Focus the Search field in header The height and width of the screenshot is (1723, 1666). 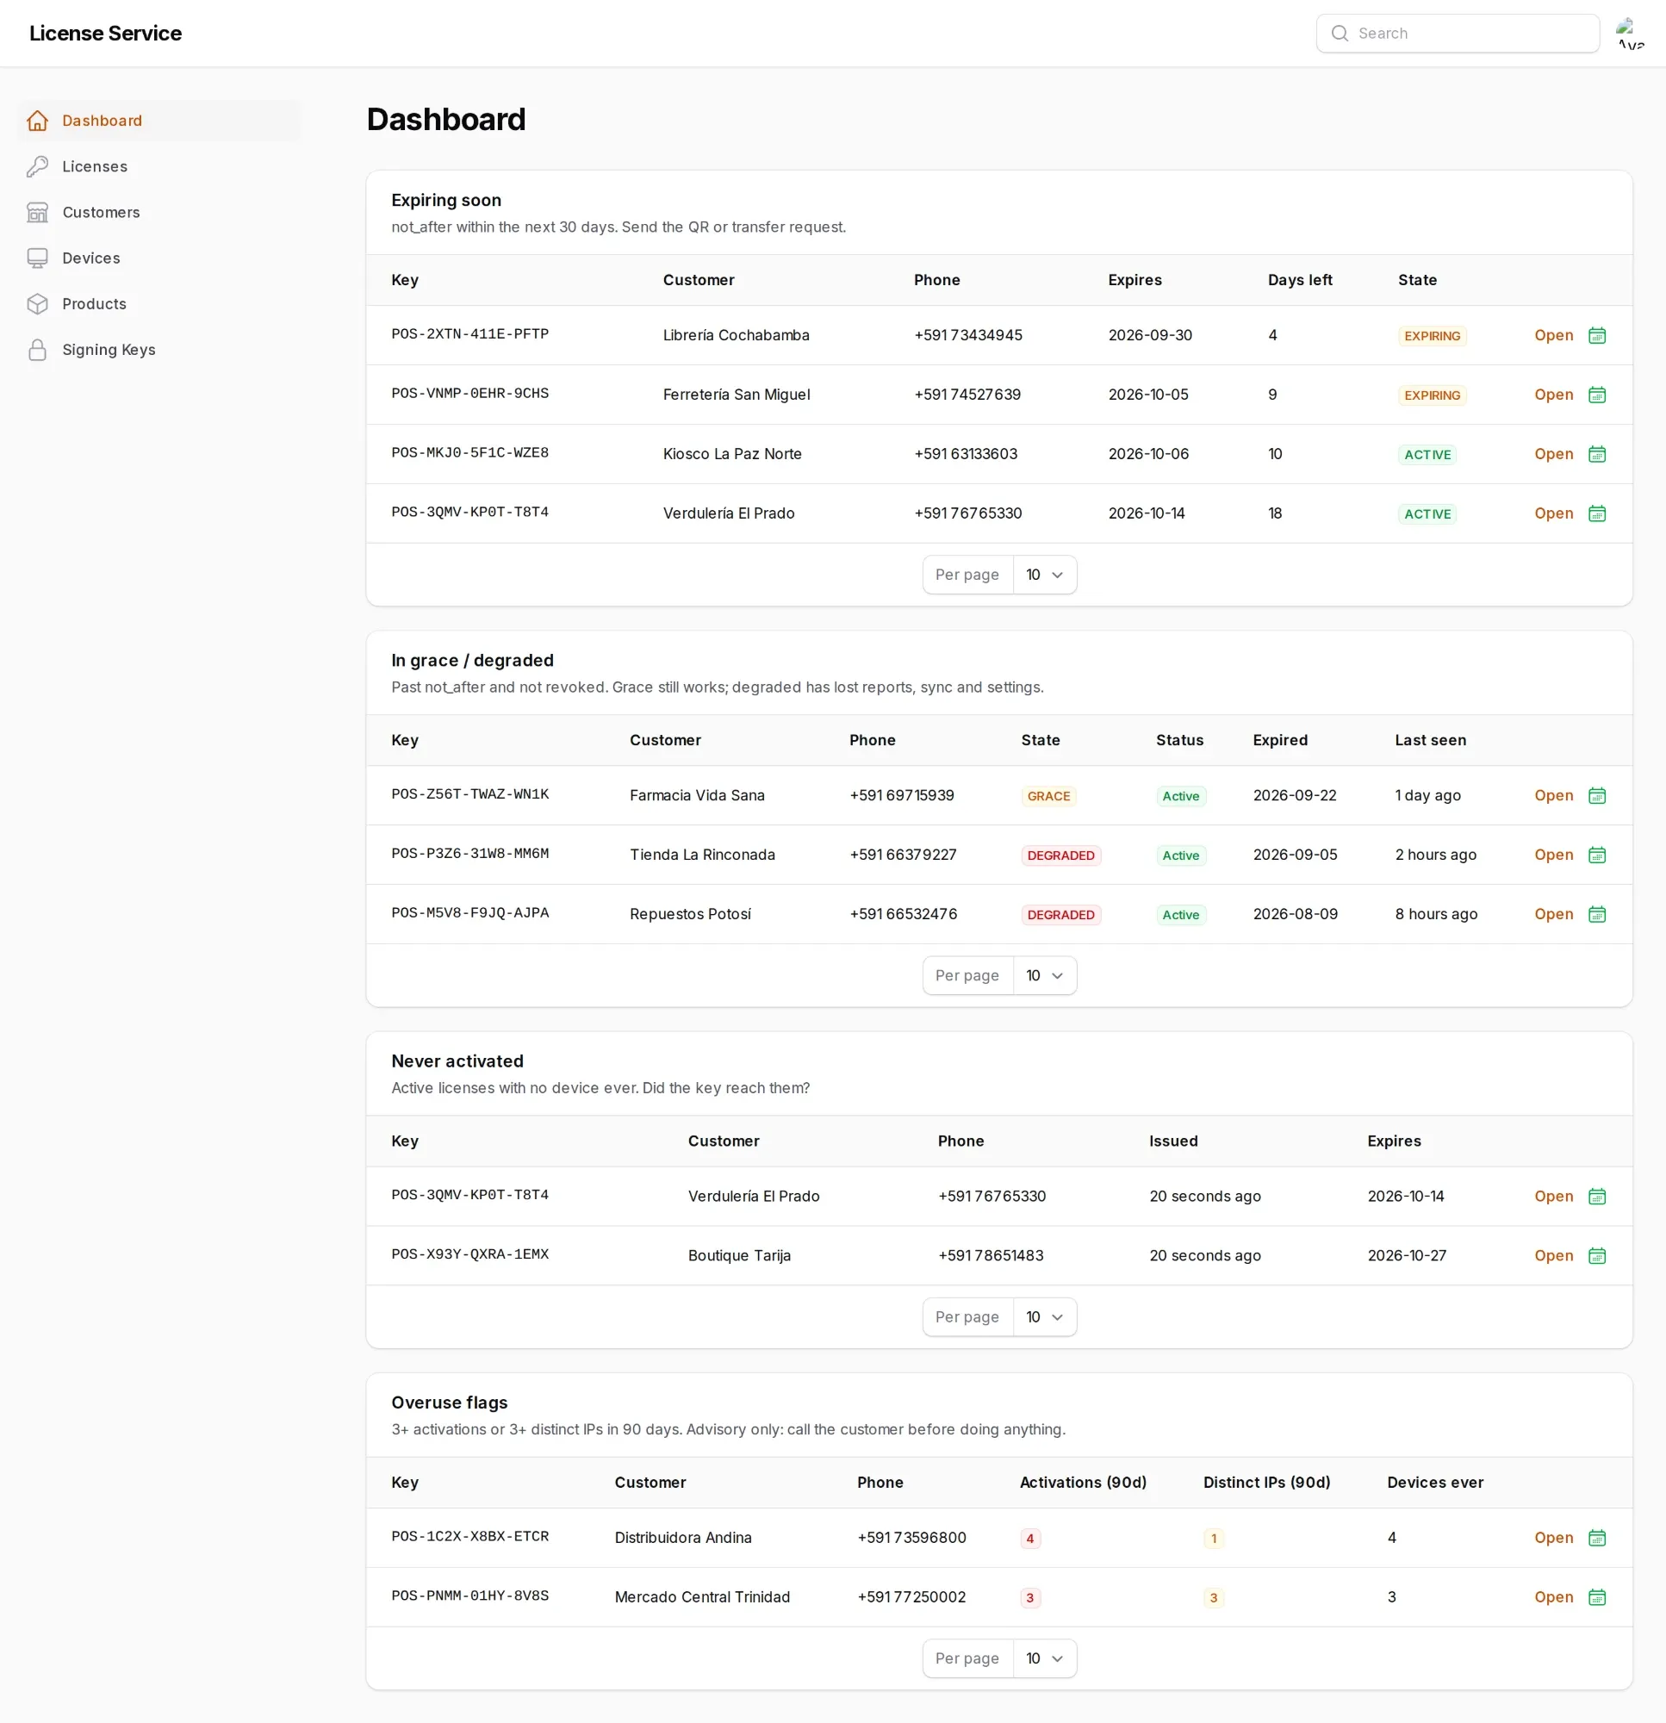[1457, 34]
